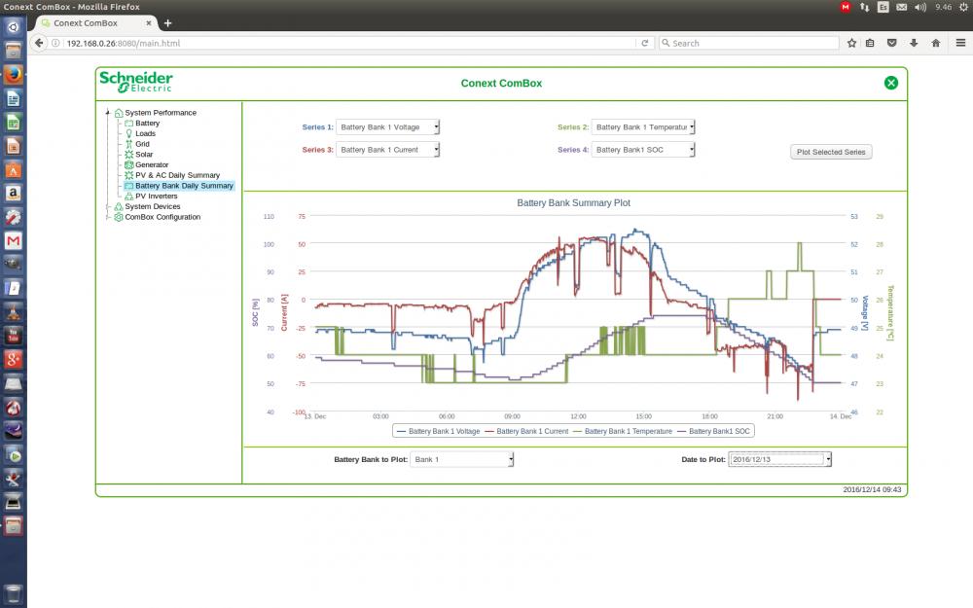973x608 pixels.
Task: Open Gmail launcher in the dock
Action: (13, 240)
